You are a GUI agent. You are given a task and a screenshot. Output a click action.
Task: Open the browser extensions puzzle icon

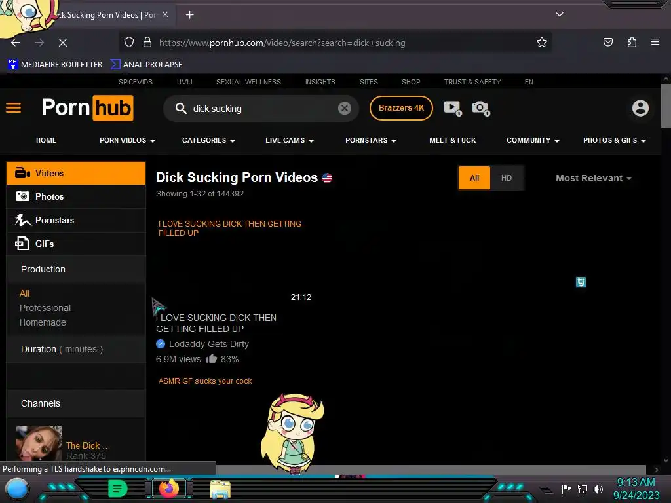632,42
